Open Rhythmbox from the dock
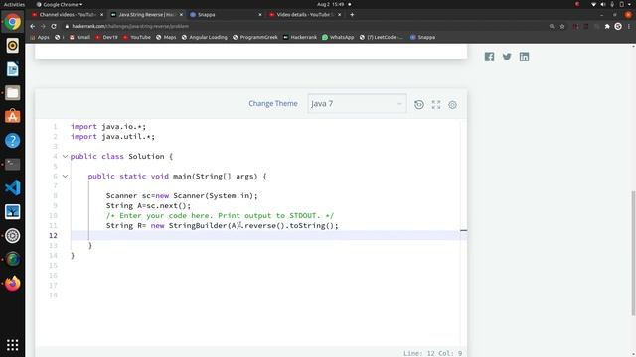This screenshot has height=357, width=636. pyautogui.click(x=13, y=46)
